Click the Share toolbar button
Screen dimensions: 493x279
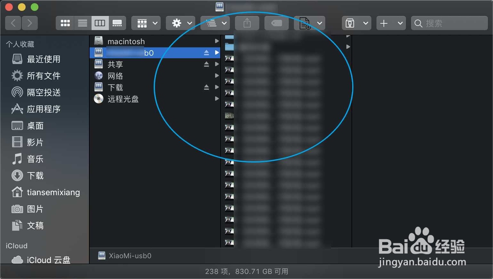tap(247, 23)
